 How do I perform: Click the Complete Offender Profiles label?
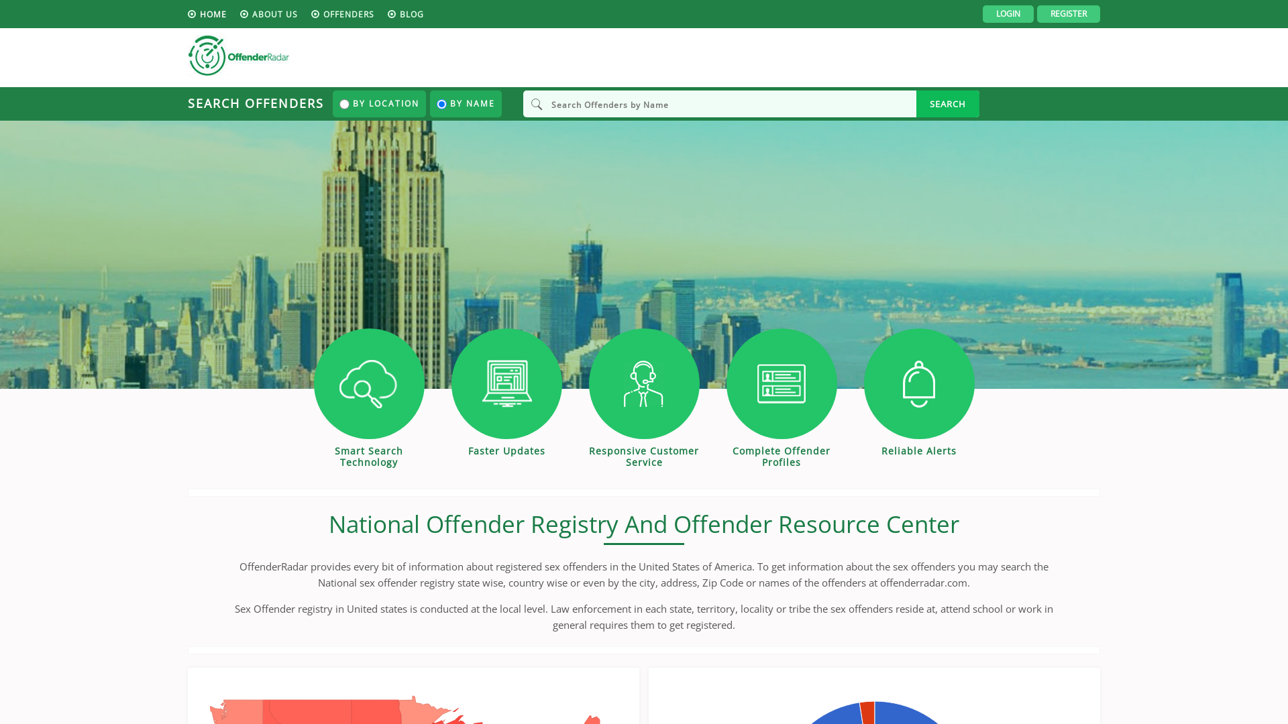[x=782, y=457]
